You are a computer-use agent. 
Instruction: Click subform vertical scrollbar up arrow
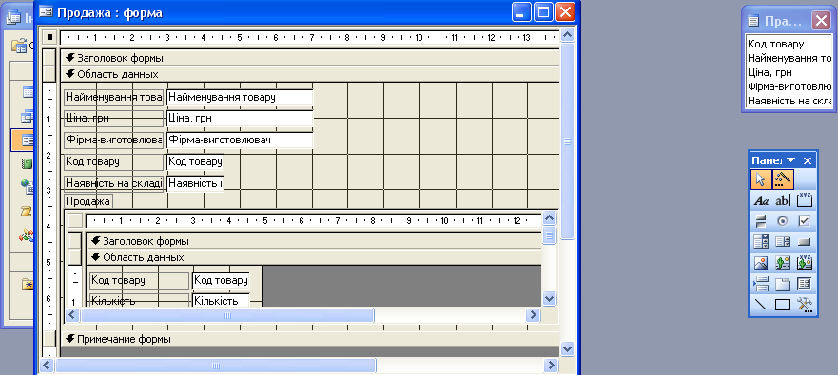[x=550, y=218]
